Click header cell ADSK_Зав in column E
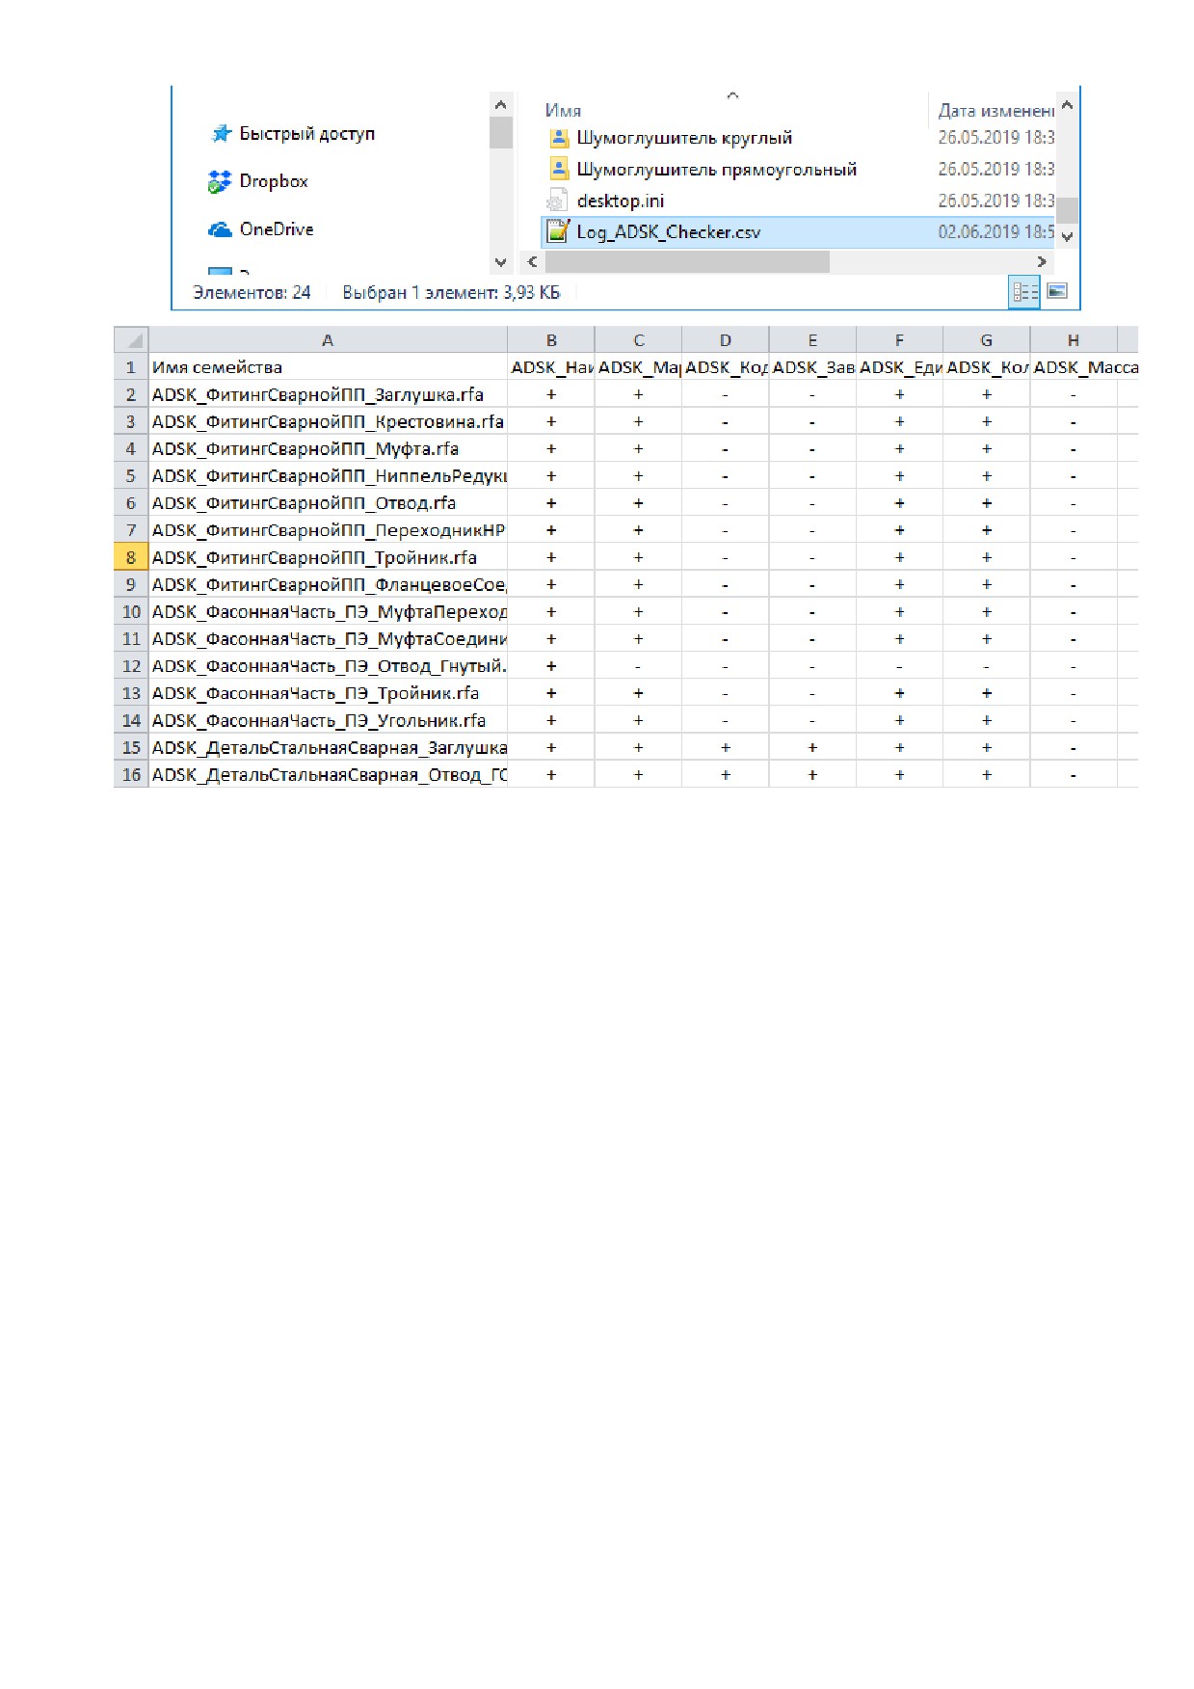Image resolution: width=1194 pixels, height=1689 pixels. coord(812,366)
